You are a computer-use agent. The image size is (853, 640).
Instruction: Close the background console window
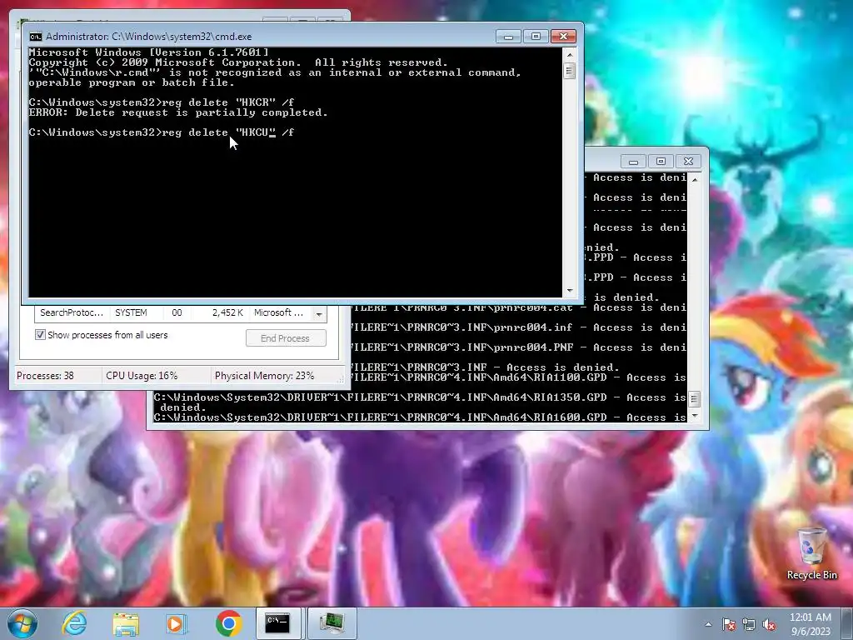(688, 162)
